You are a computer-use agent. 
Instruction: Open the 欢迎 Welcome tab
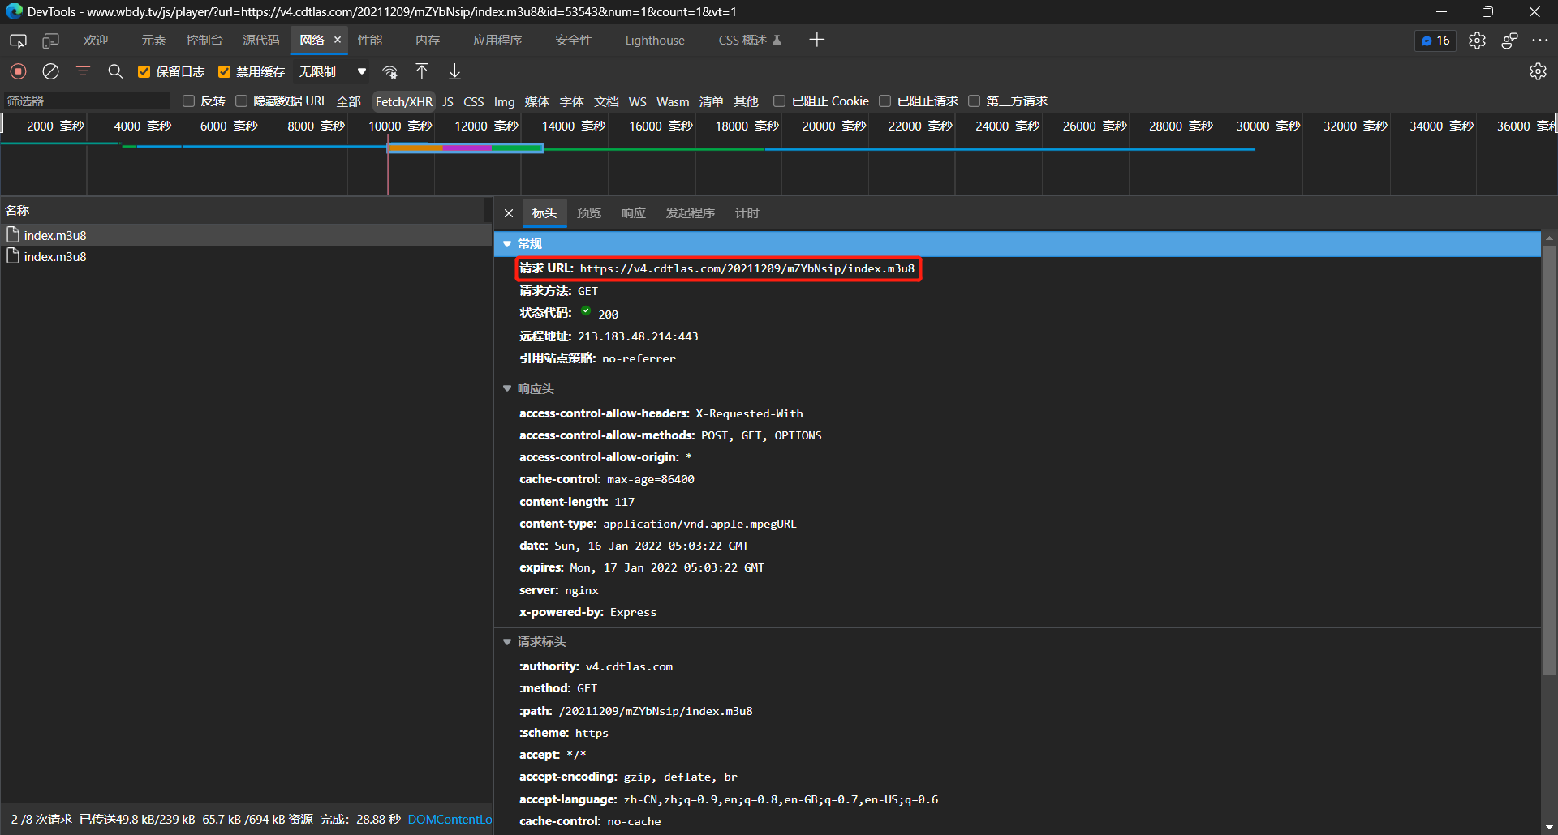pyautogui.click(x=96, y=41)
